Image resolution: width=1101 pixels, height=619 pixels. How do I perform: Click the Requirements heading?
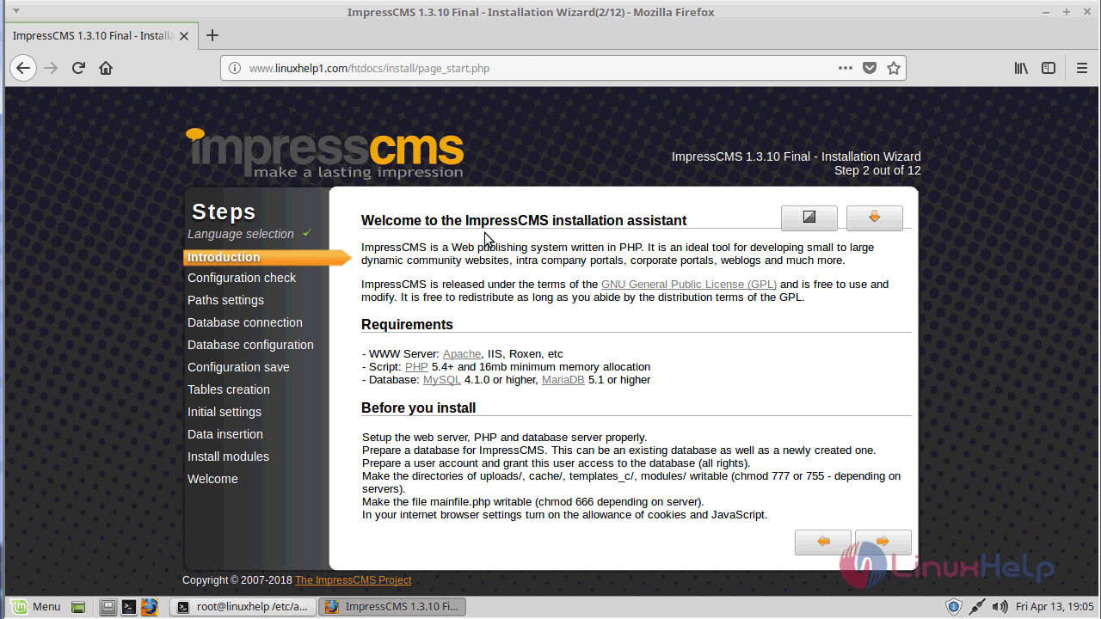pos(407,324)
